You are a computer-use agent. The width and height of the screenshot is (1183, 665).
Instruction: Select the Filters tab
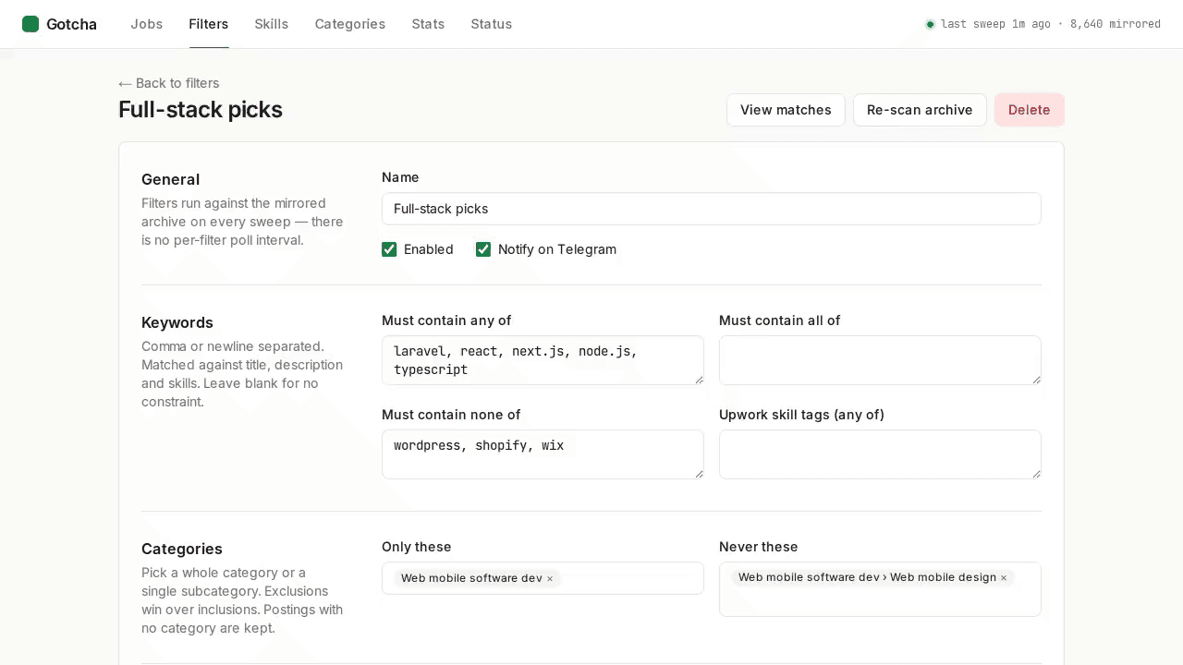coord(209,24)
